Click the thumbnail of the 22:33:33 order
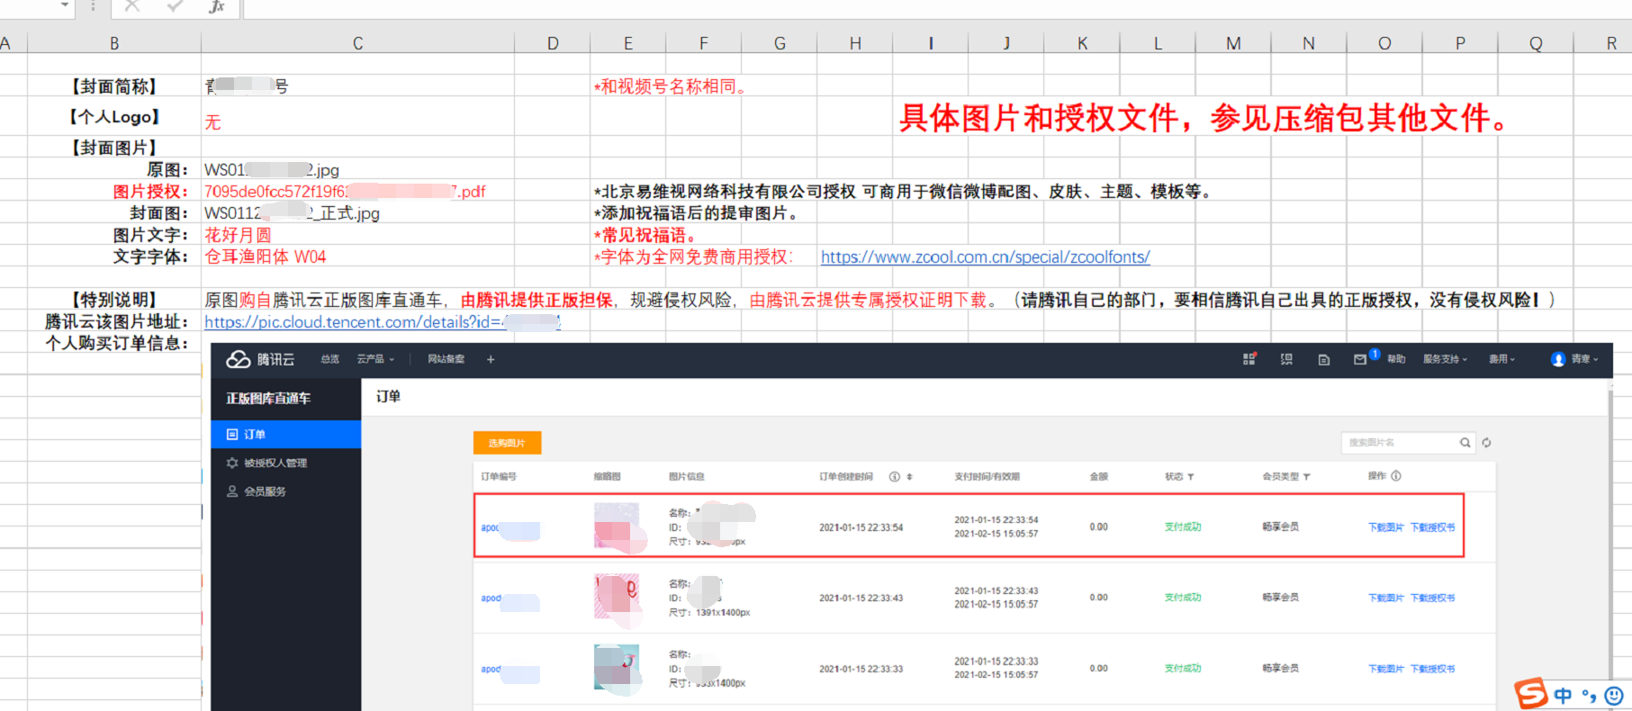1632x711 pixels. pyautogui.click(x=617, y=667)
